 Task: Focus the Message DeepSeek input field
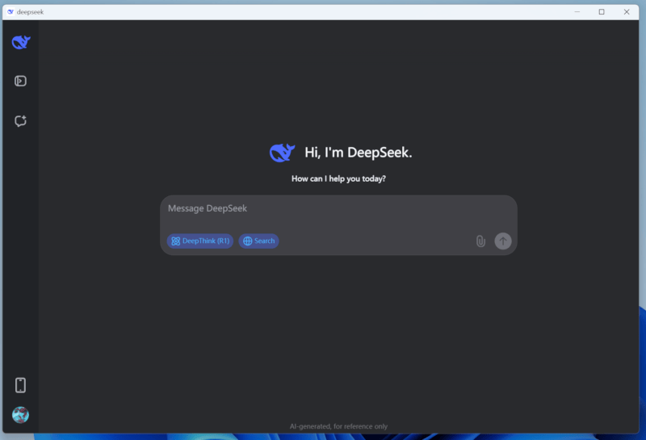[338, 208]
